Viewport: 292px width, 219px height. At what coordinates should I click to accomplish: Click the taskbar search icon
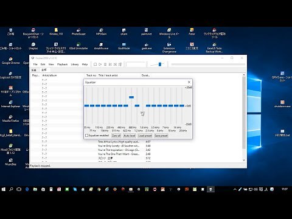(x=11, y=189)
